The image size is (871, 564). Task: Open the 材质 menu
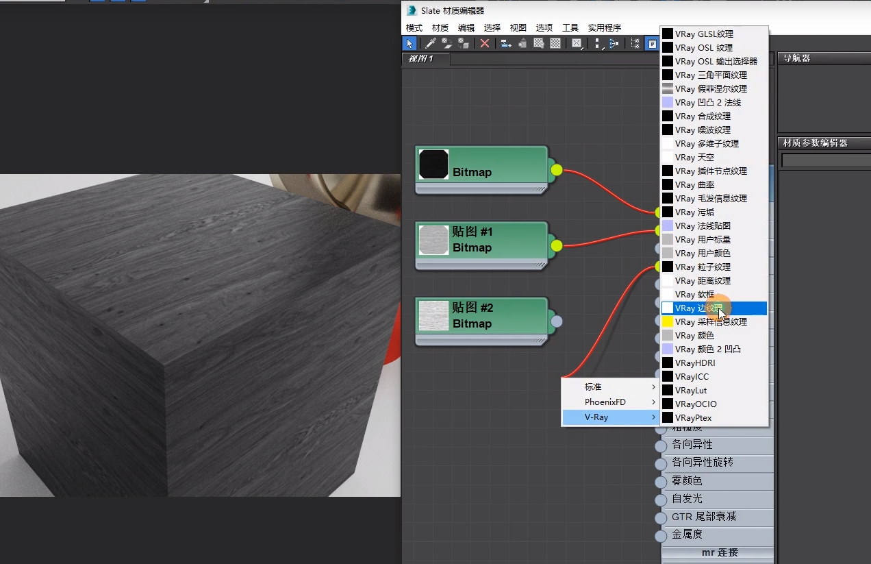[x=440, y=28]
